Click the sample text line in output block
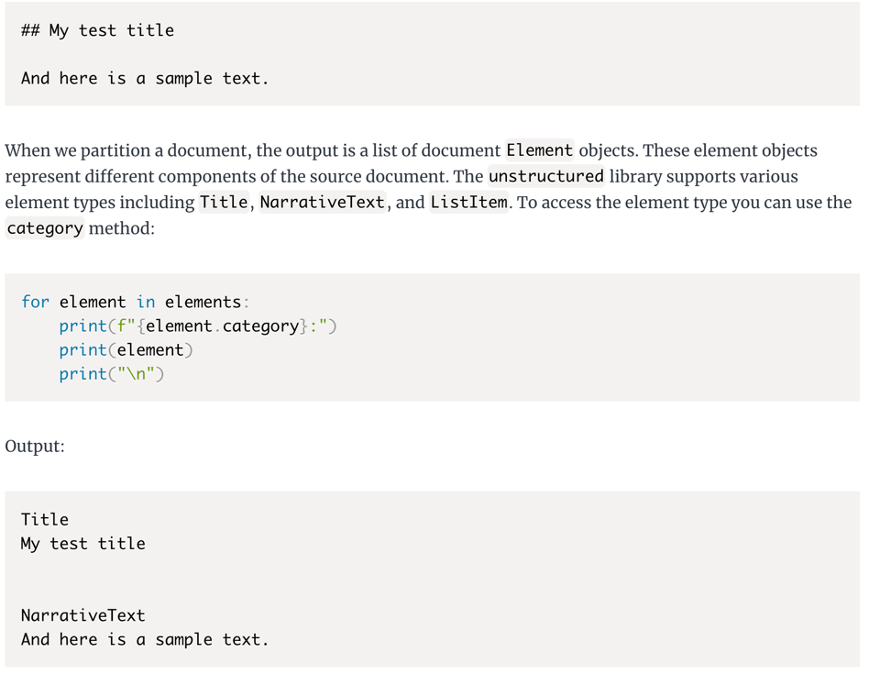This screenshot has width=880, height=674. click(142, 639)
